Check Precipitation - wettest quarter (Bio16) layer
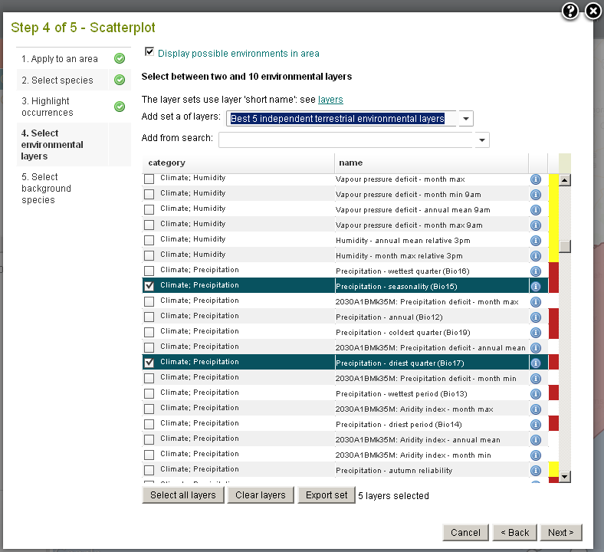This screenshot has height=552, width=604. (149, 271)
